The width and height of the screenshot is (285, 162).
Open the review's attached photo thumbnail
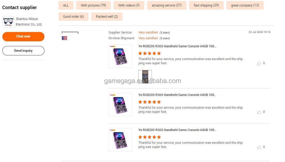[x=145, y=76]
